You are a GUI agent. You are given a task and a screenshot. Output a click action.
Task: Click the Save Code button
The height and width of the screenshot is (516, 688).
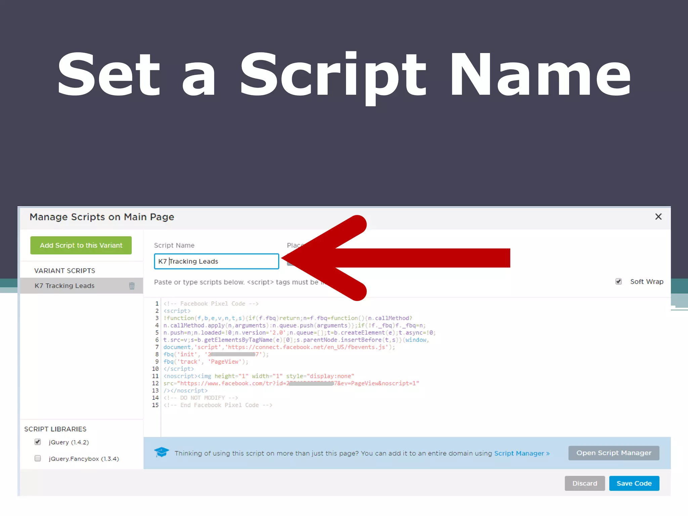tap(634, 483)
